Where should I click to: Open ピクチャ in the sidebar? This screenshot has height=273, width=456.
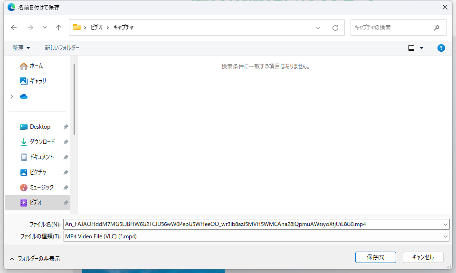pos(37,172)
